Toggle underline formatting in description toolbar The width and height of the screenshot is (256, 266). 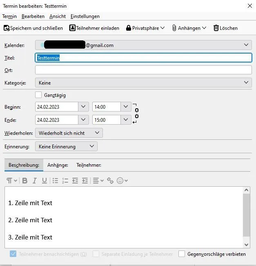coord(45,181)
